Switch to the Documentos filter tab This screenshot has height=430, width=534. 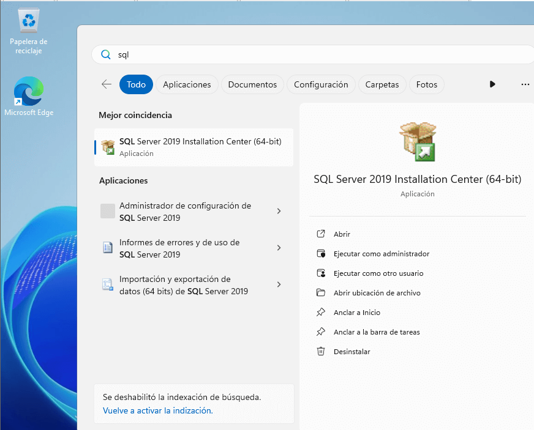252,84
